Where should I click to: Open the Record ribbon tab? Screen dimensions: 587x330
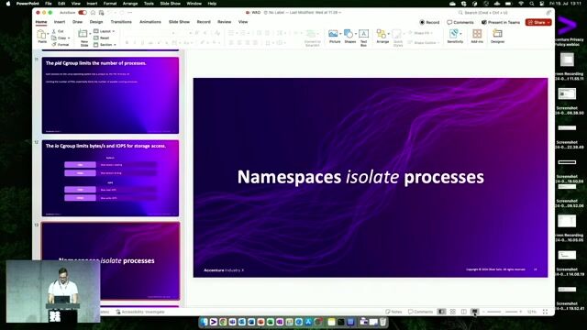[204, 22]
